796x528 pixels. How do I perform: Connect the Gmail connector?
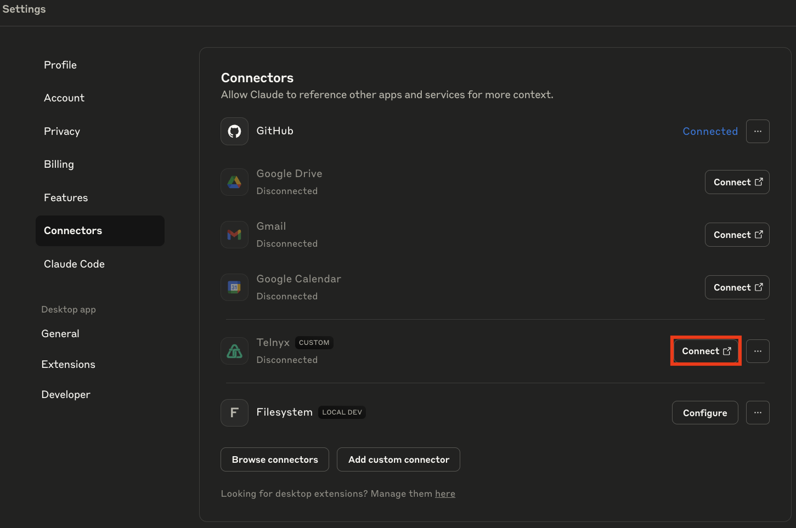click(737, 235)
